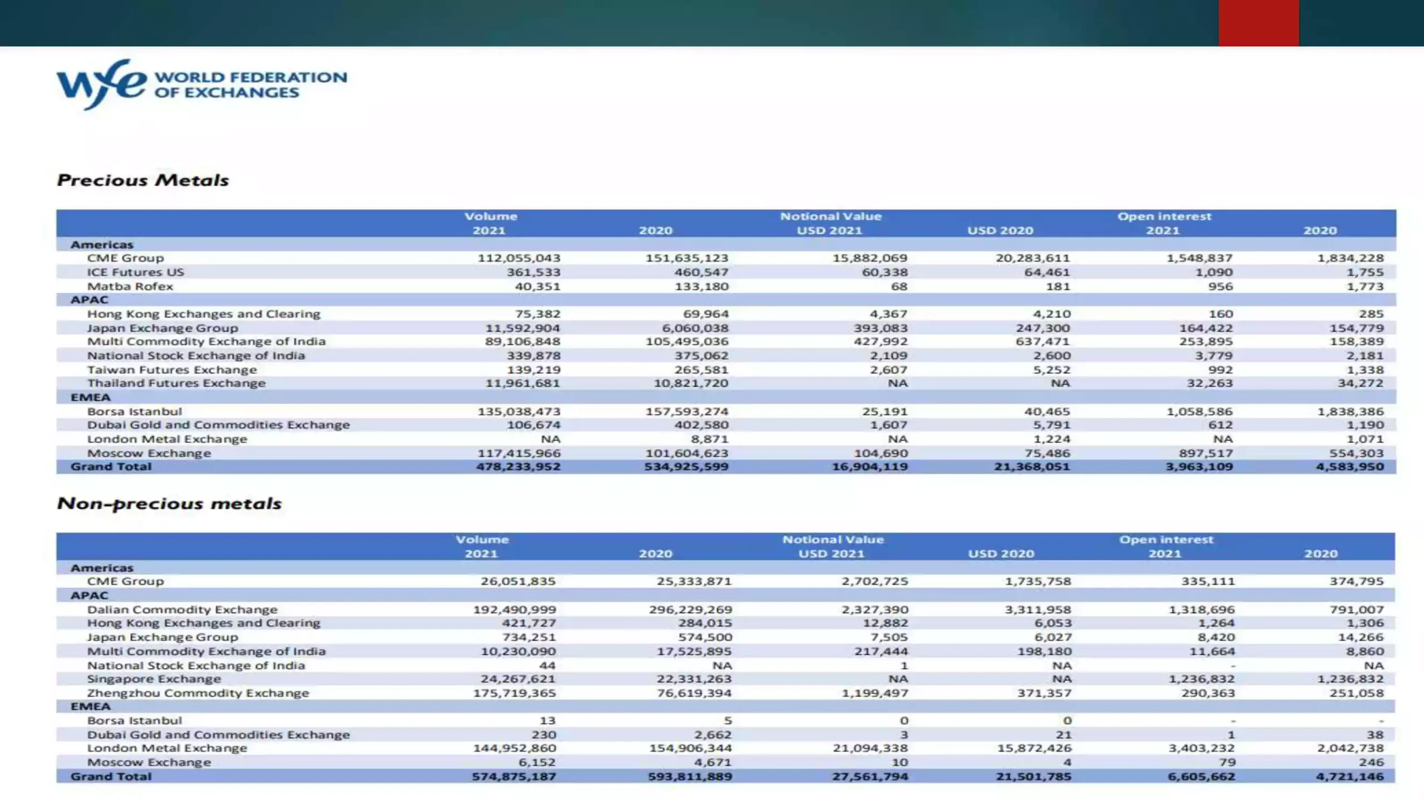This screenshot has width=1424, height=801.
Task: Click CME Group in Non-precious metals table
Action: 125,581
